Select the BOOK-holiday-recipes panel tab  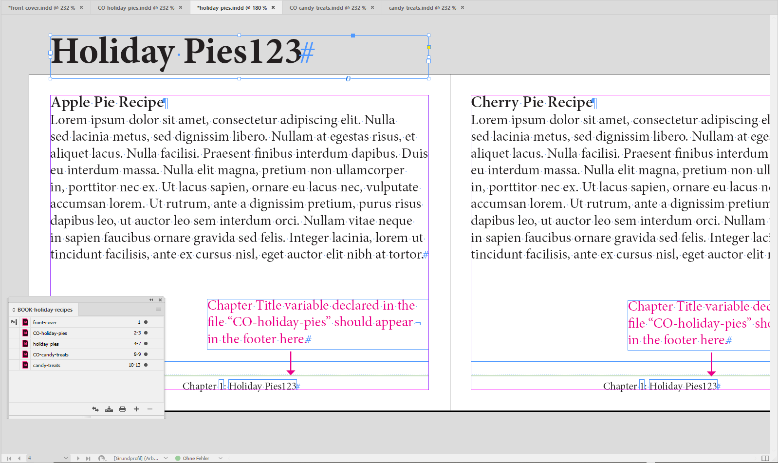click(45, 310)
